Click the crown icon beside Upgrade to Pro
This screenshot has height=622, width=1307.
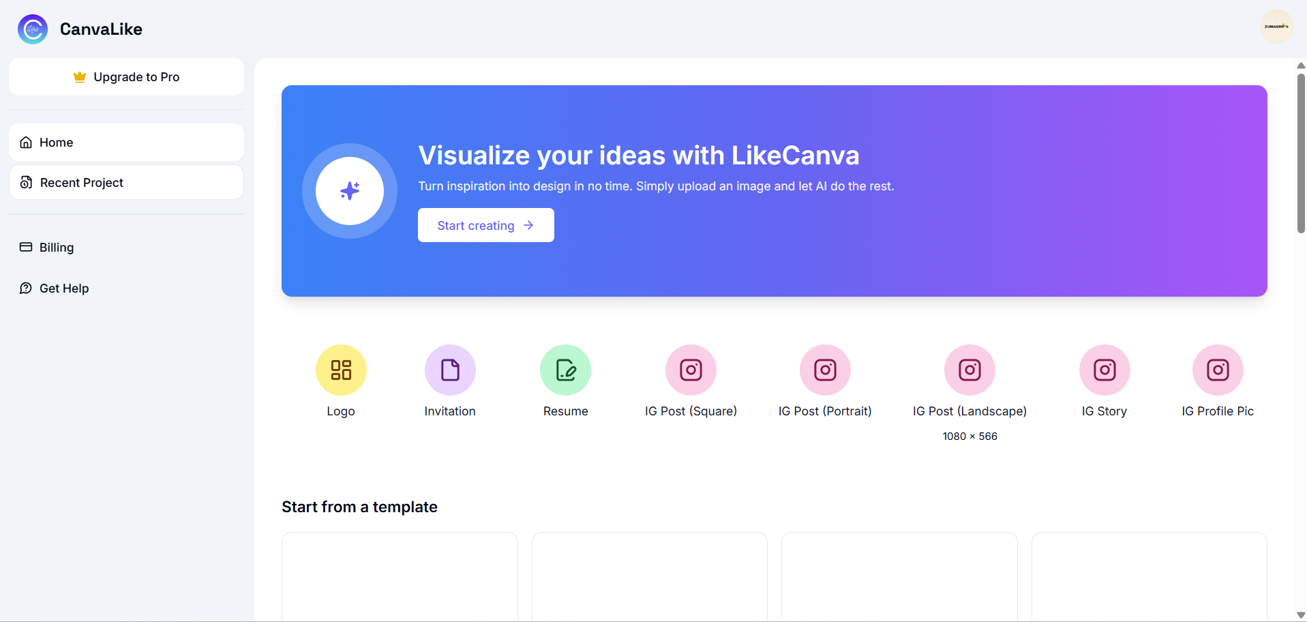click(x=80, y=77)
